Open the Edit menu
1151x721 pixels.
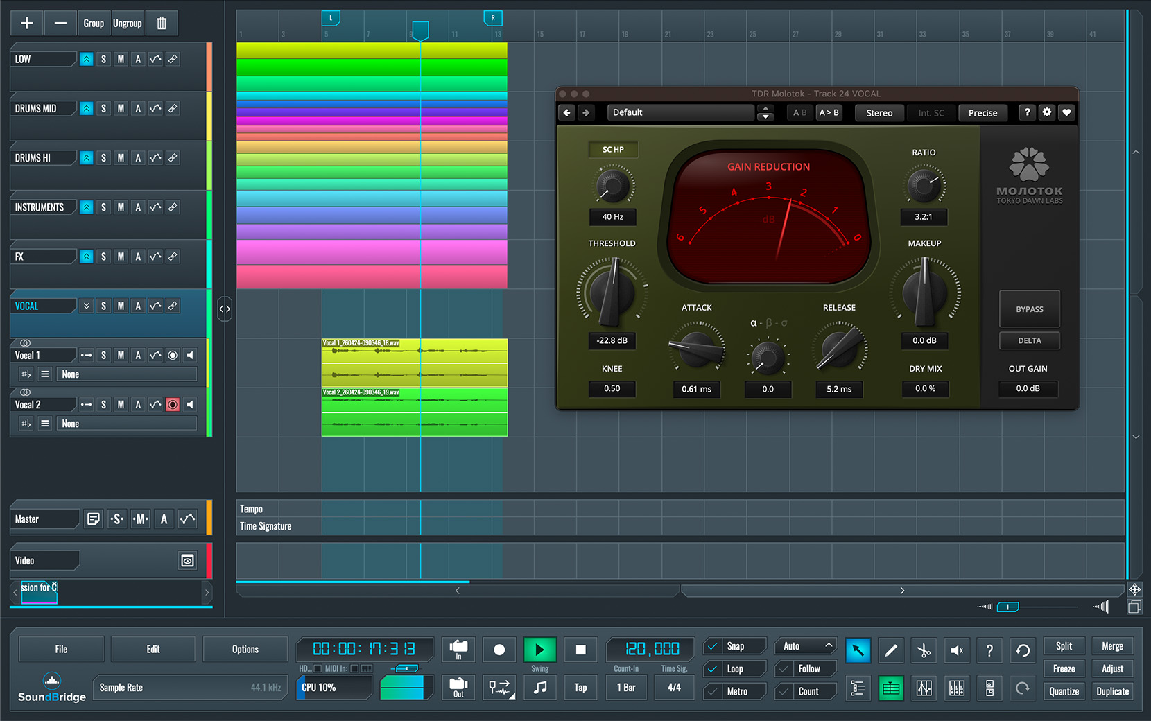coord(153,650)
